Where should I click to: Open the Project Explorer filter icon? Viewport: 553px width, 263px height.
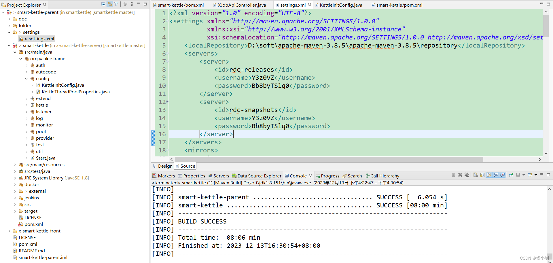116,4
